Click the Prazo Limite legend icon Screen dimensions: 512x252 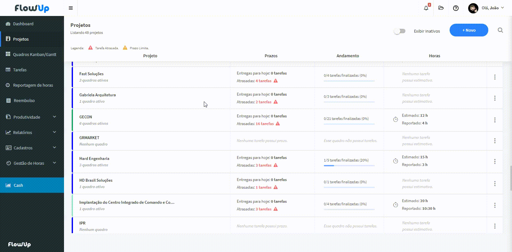coord(125,48)
